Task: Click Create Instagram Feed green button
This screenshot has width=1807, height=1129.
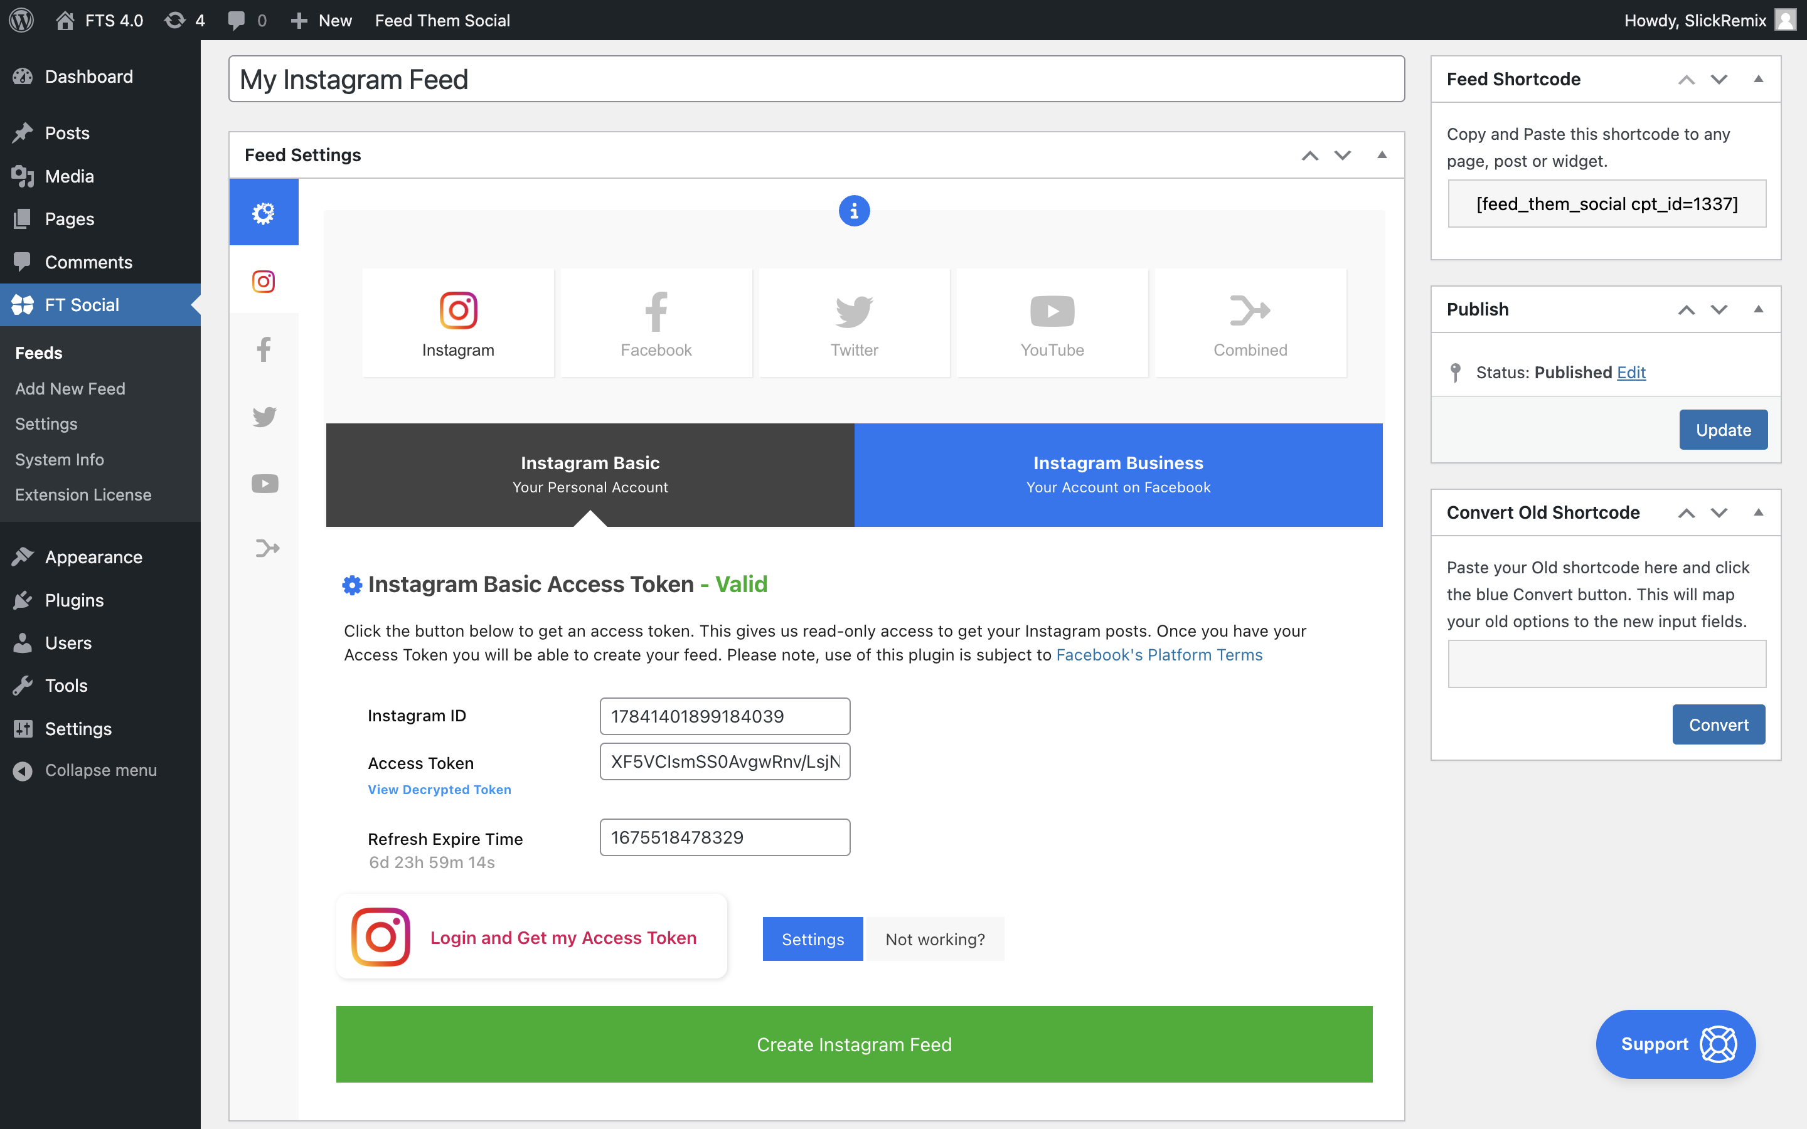Action: (854, 1044)
